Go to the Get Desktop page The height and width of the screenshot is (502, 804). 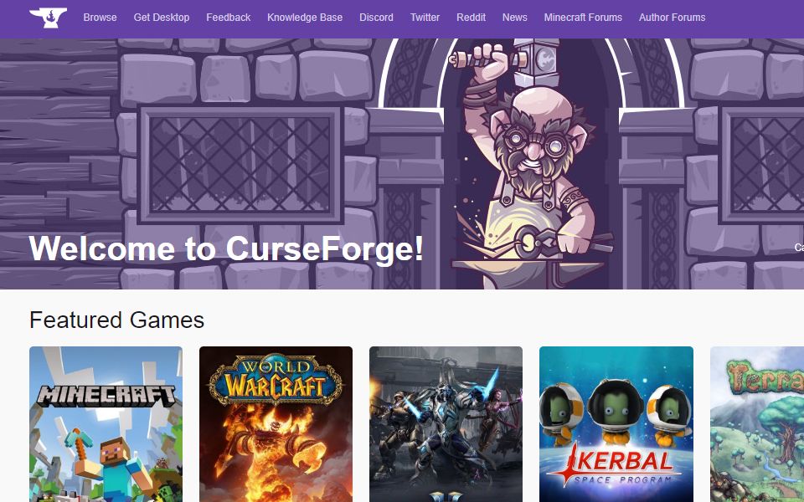point(162,18)
